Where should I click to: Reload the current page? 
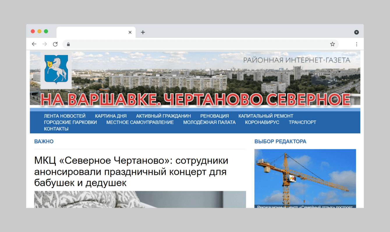(55, 44)
